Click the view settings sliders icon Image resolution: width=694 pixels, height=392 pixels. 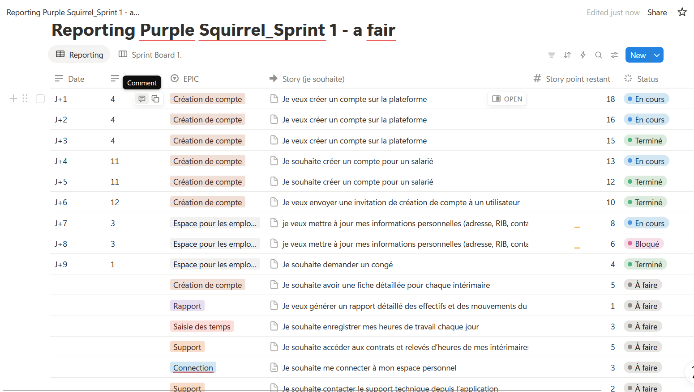pyautogui.click(x=614, y=55)
